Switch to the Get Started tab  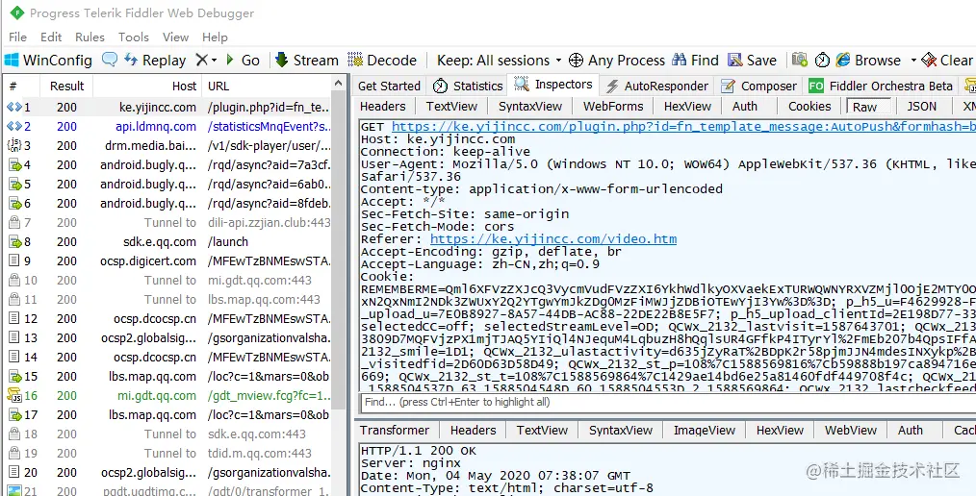click(x=389, y=86)
